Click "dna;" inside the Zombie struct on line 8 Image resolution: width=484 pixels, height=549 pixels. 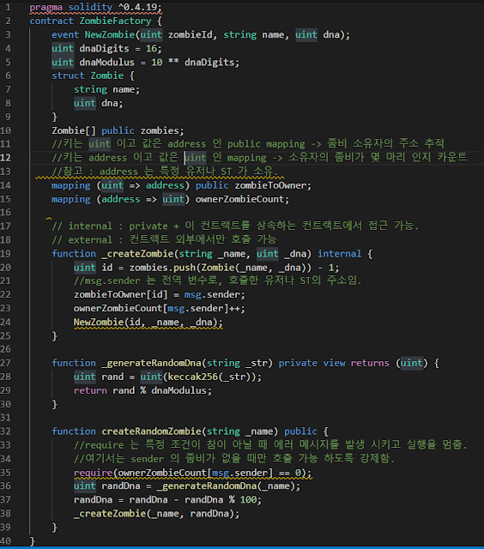pos(112,103)
